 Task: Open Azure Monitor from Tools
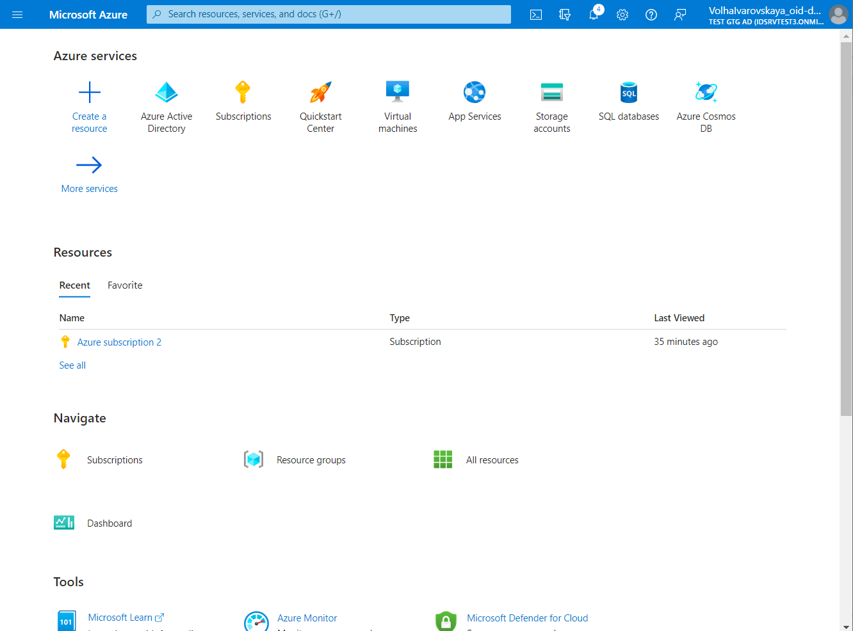[307, 618]
